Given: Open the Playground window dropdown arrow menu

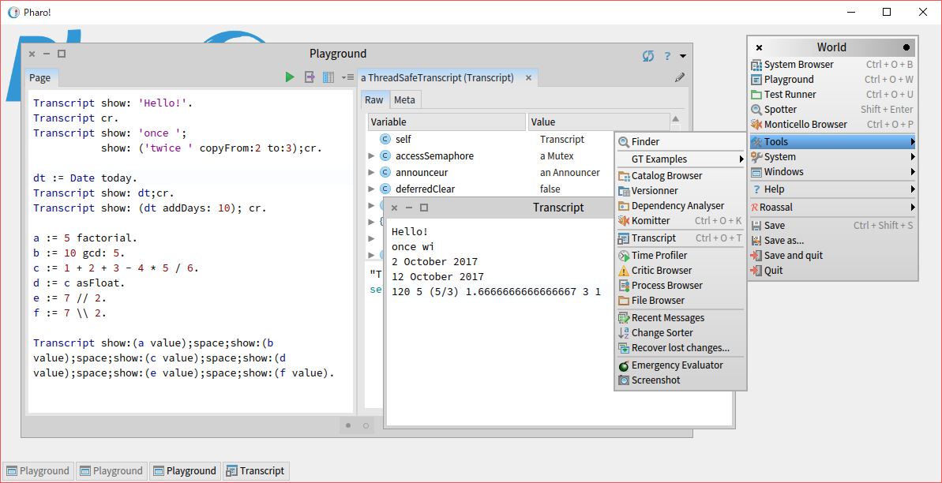Looking at the screenshot, I should click(683, 56).
